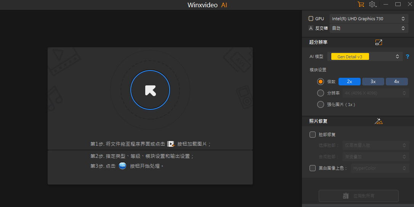
Task: Expand the 反交错 dropdown set to 自动
Action: 368,28
